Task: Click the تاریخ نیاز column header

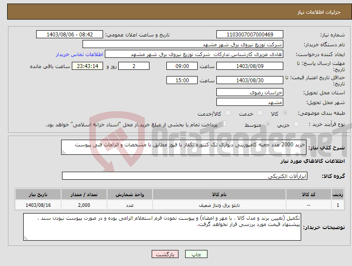Action: tap(38, 194)
